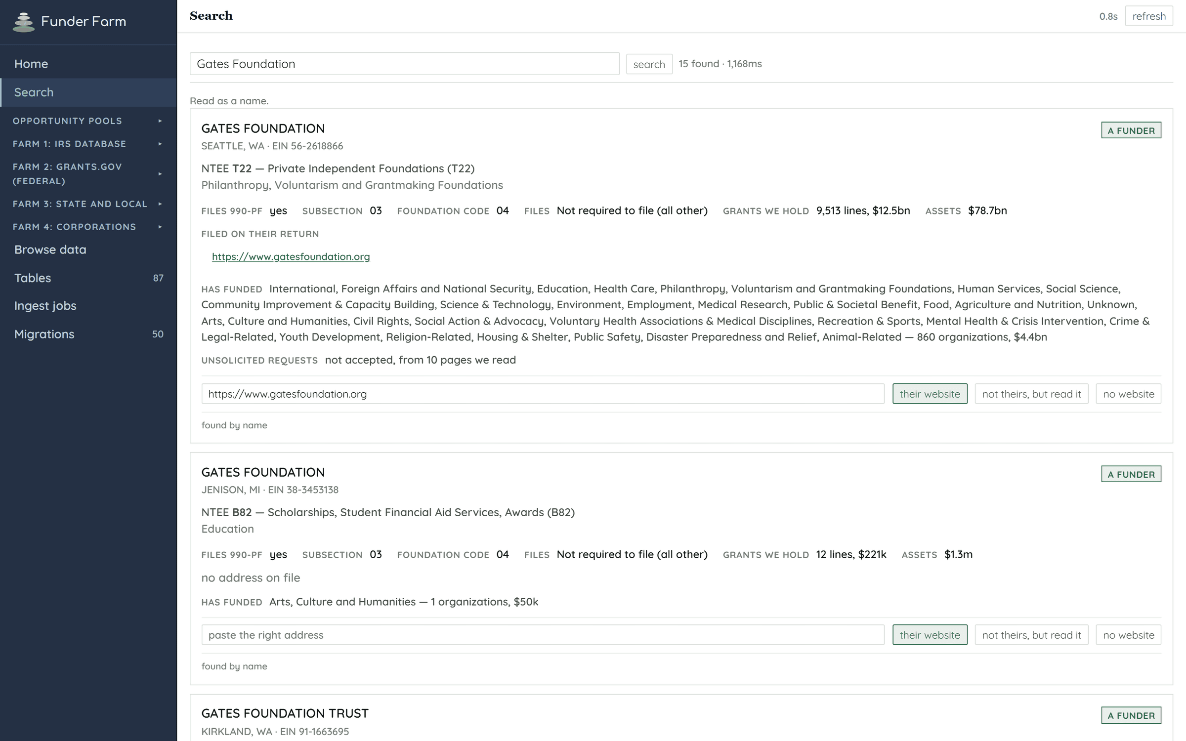Expand Farm 4: Corporations section
1186x741 pixels.
pos(88,227)
